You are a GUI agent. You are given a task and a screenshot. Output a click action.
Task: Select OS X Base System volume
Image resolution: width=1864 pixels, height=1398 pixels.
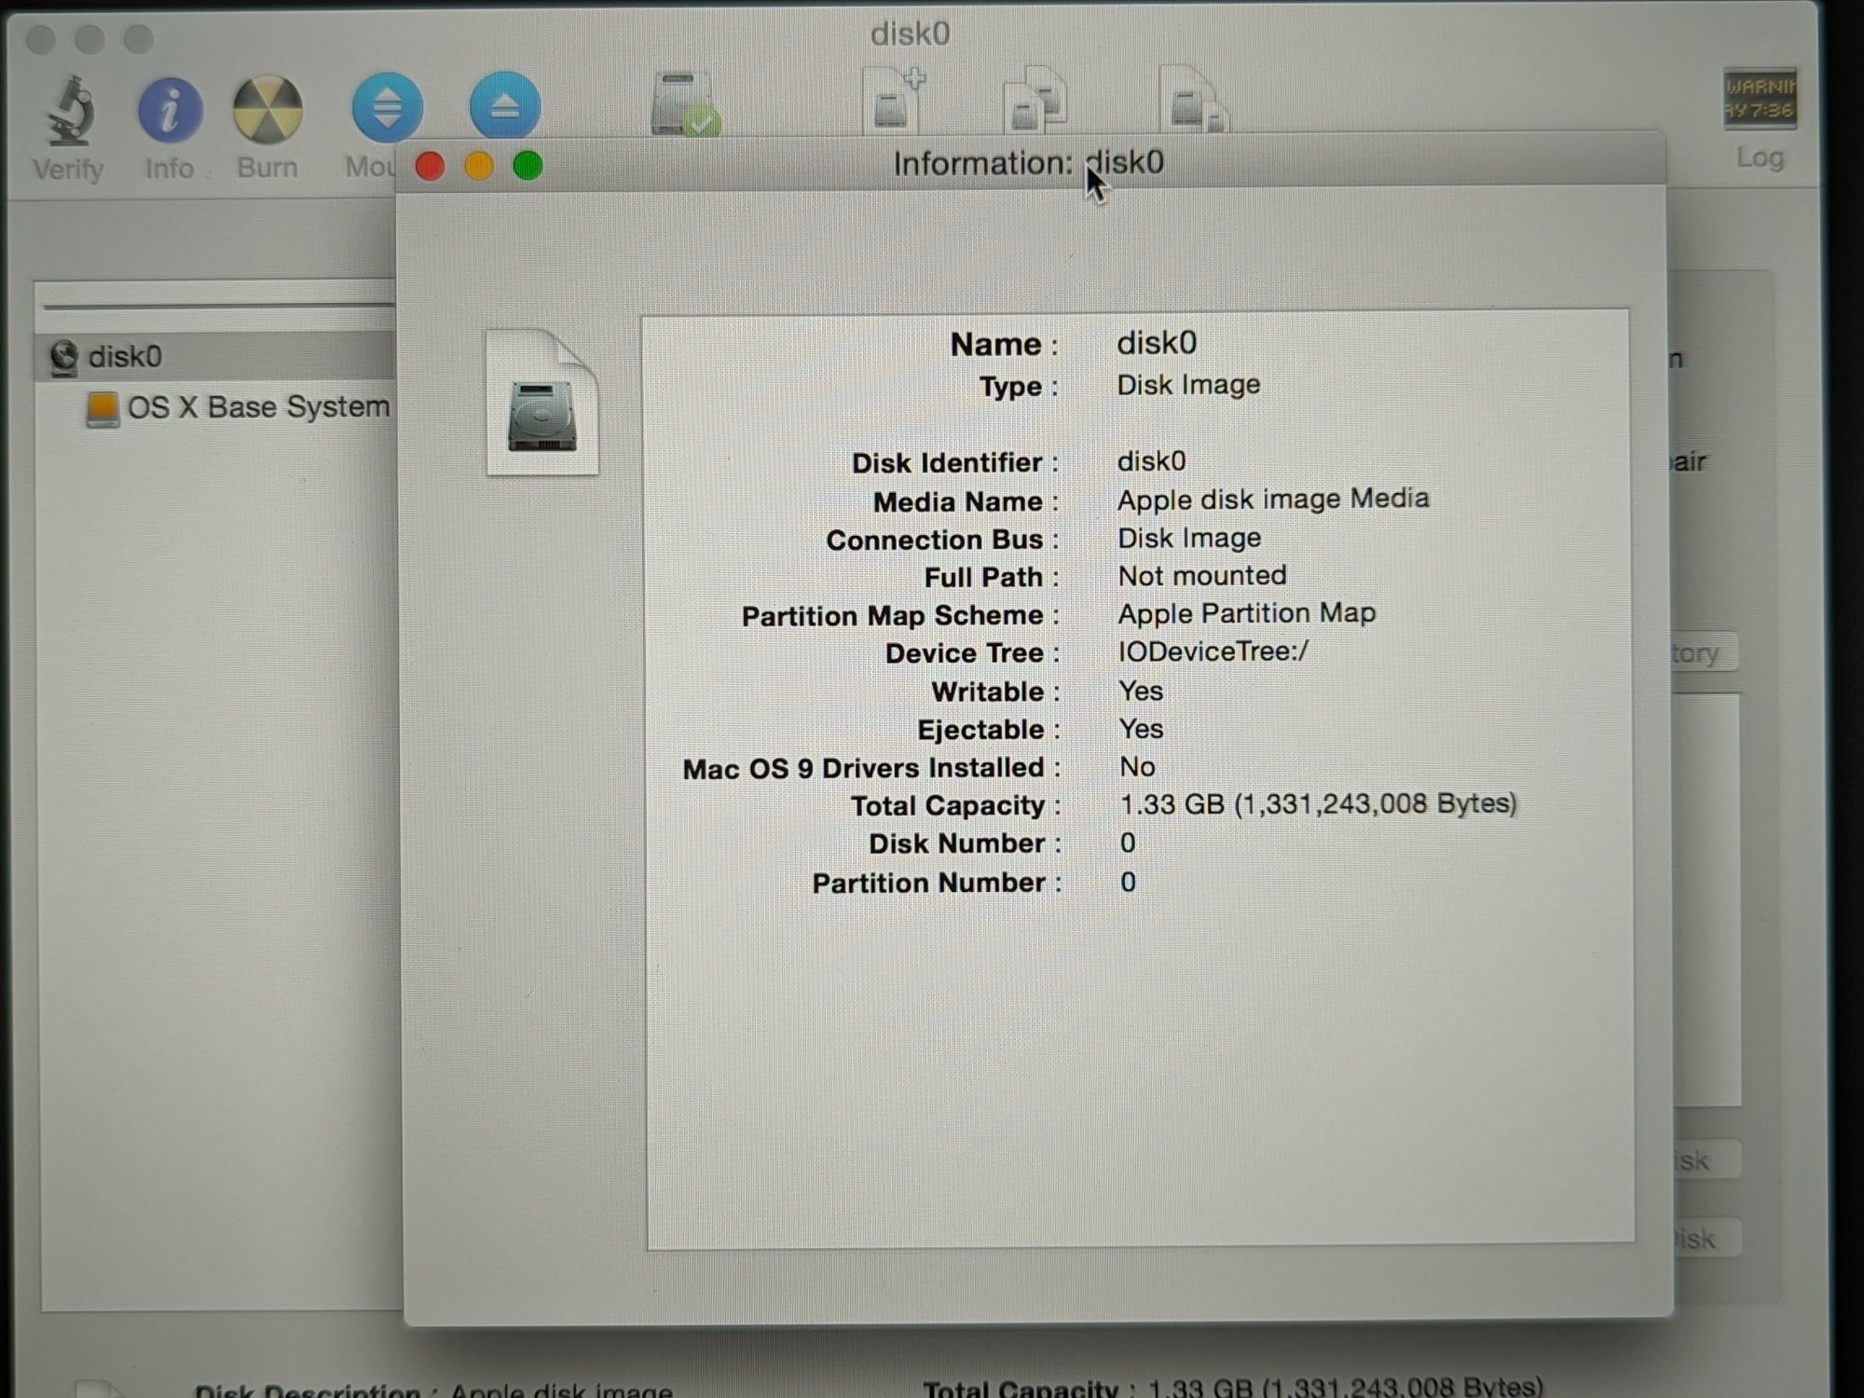[x=257, y=407]
